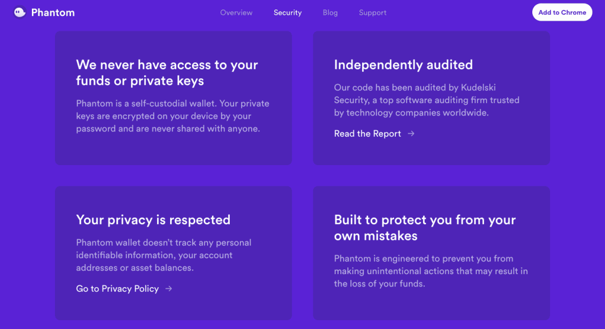Screen dimensions: 605x329
Task: Click the Built to protect you heading
Action: click(425, 228)
